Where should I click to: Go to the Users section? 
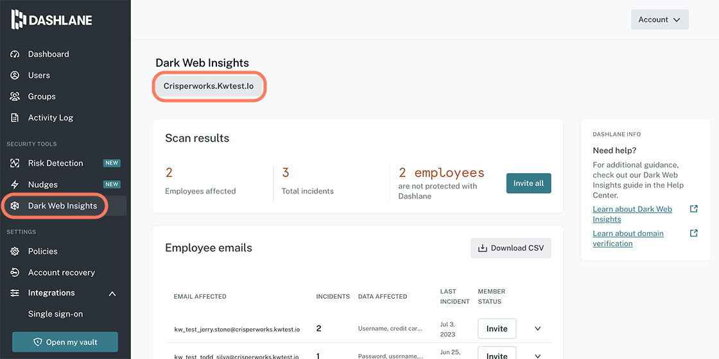pyautogui.click(x=39, y=75)
